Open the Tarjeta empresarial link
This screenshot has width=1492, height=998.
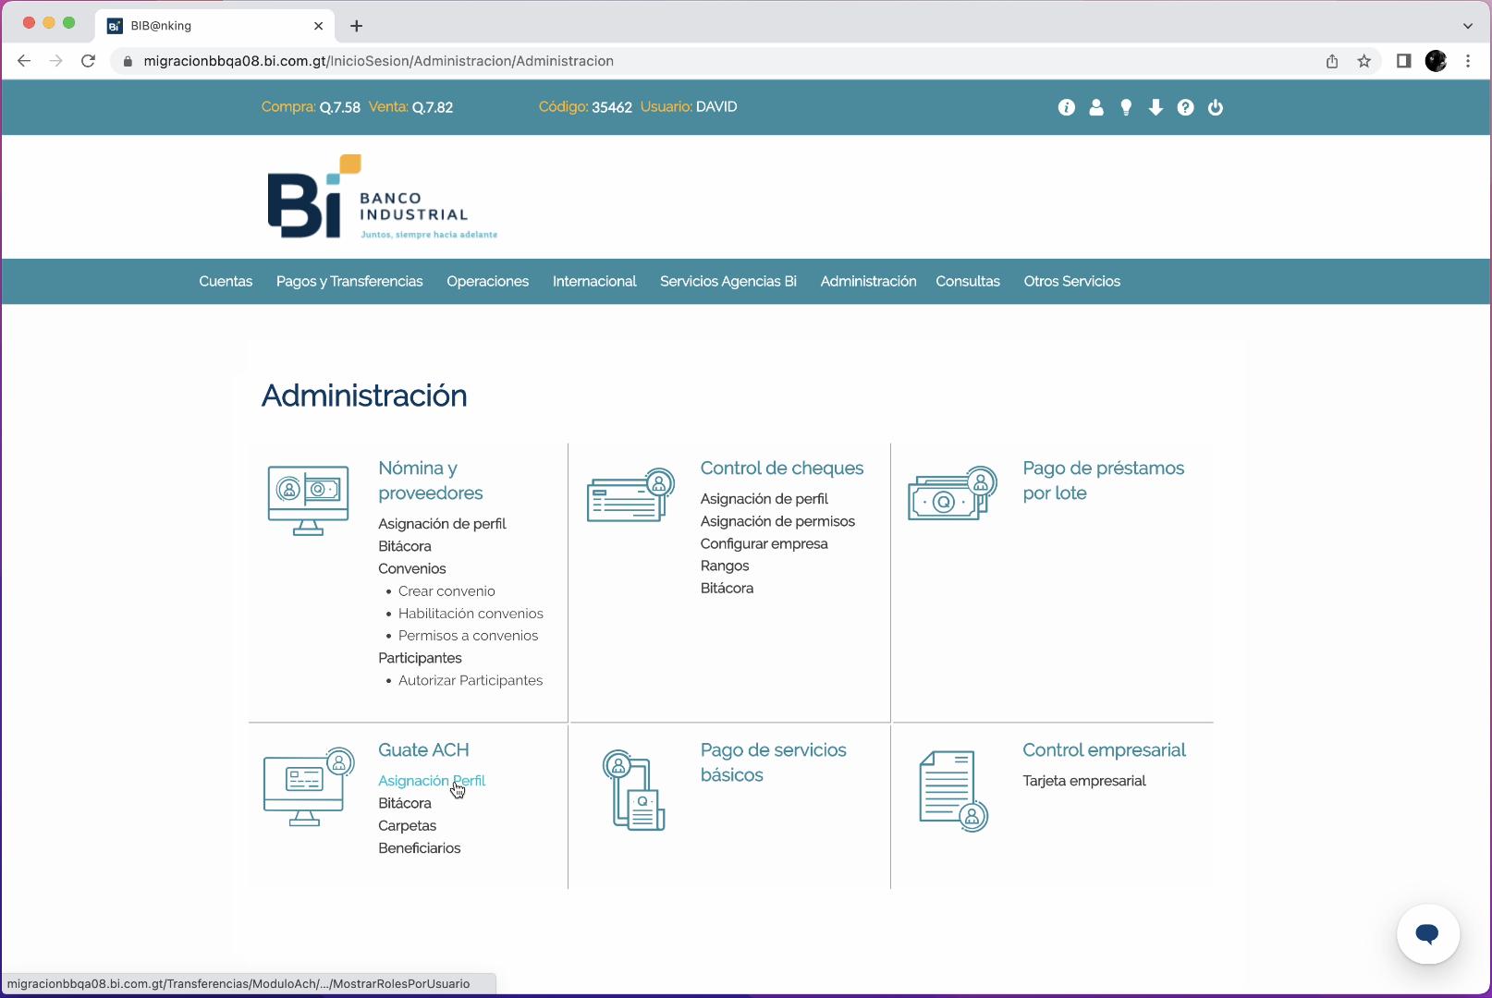1084,781
